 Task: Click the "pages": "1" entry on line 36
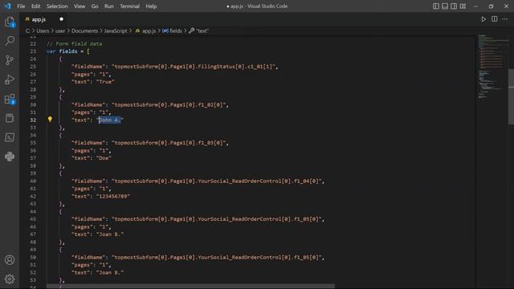point(91,151)
